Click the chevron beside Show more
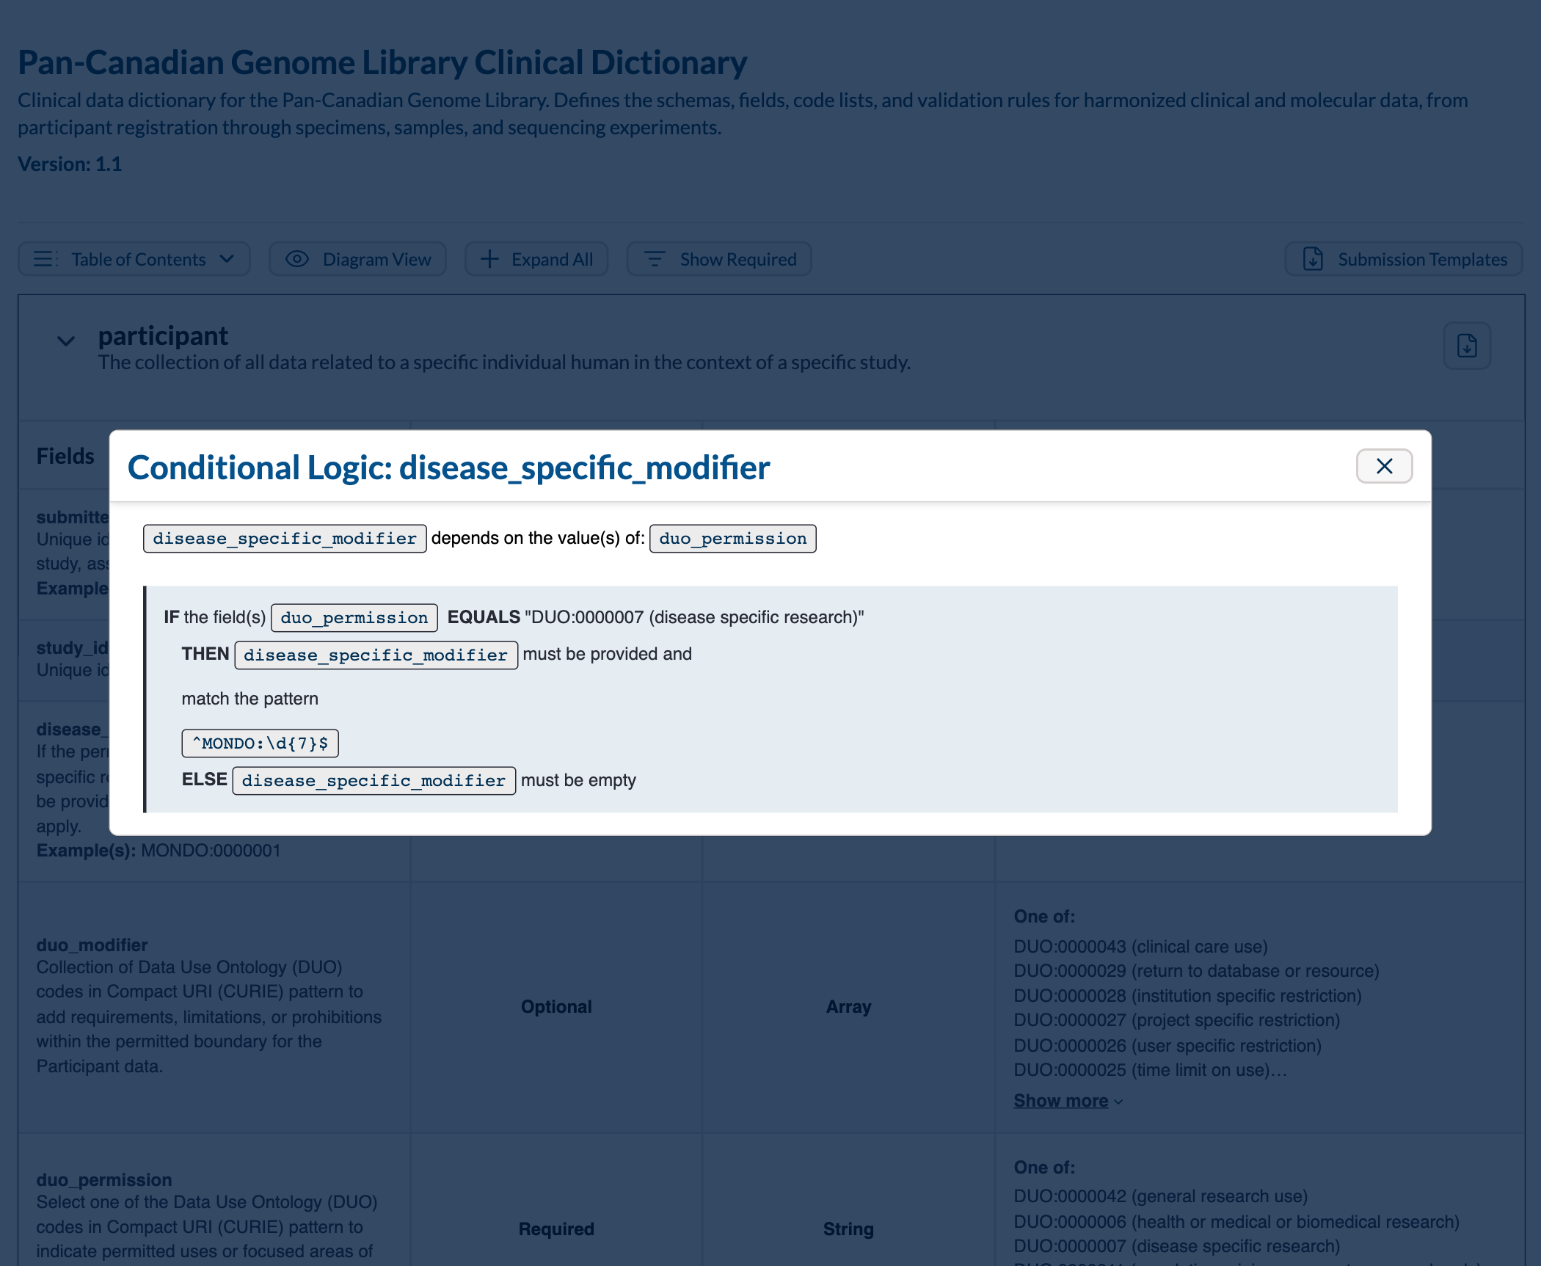1541x1266 pixels. 1118,1102
